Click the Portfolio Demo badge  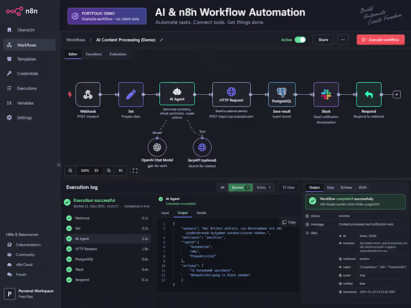(107, 16)
